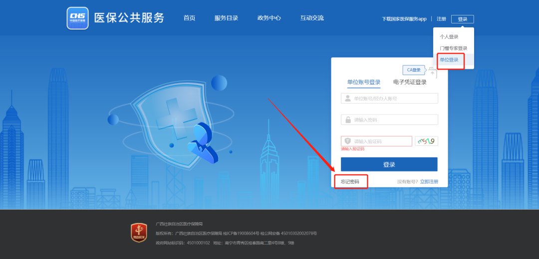This screenshot has height=259, width=539.
Task: Click the 忘记密码 link
Action: (350, 182)
